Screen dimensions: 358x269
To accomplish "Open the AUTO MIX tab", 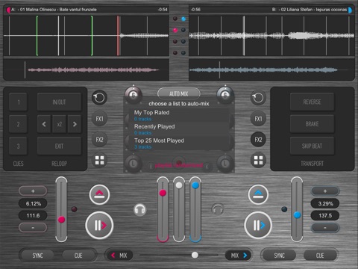I will click(x=179, y=93).
